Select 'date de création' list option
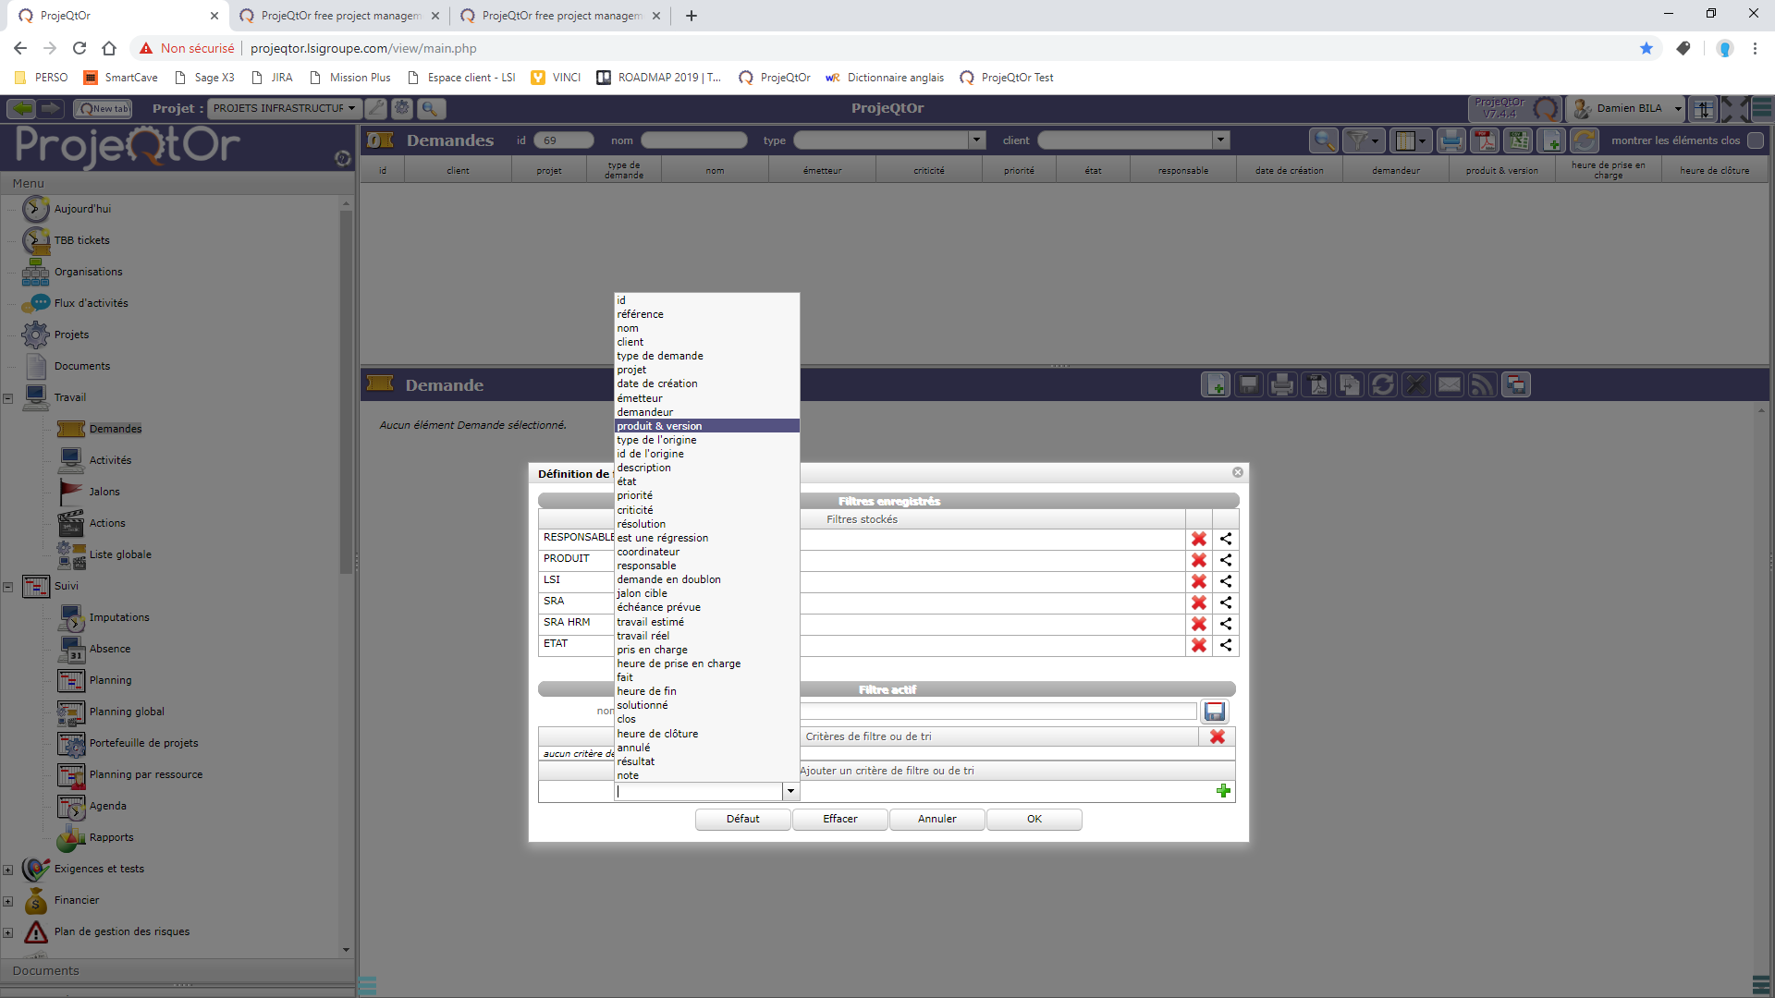 (657, 383)
